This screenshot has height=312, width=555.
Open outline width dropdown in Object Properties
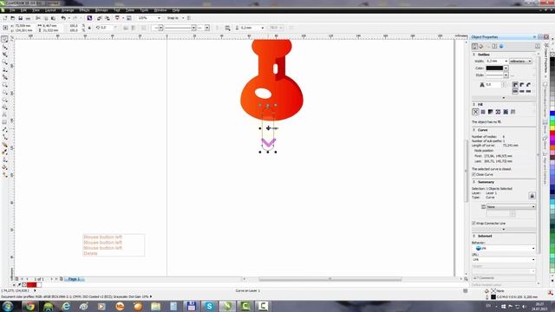pos(506,62)
